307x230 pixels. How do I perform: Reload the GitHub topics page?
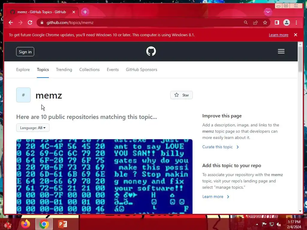[30, 22]
